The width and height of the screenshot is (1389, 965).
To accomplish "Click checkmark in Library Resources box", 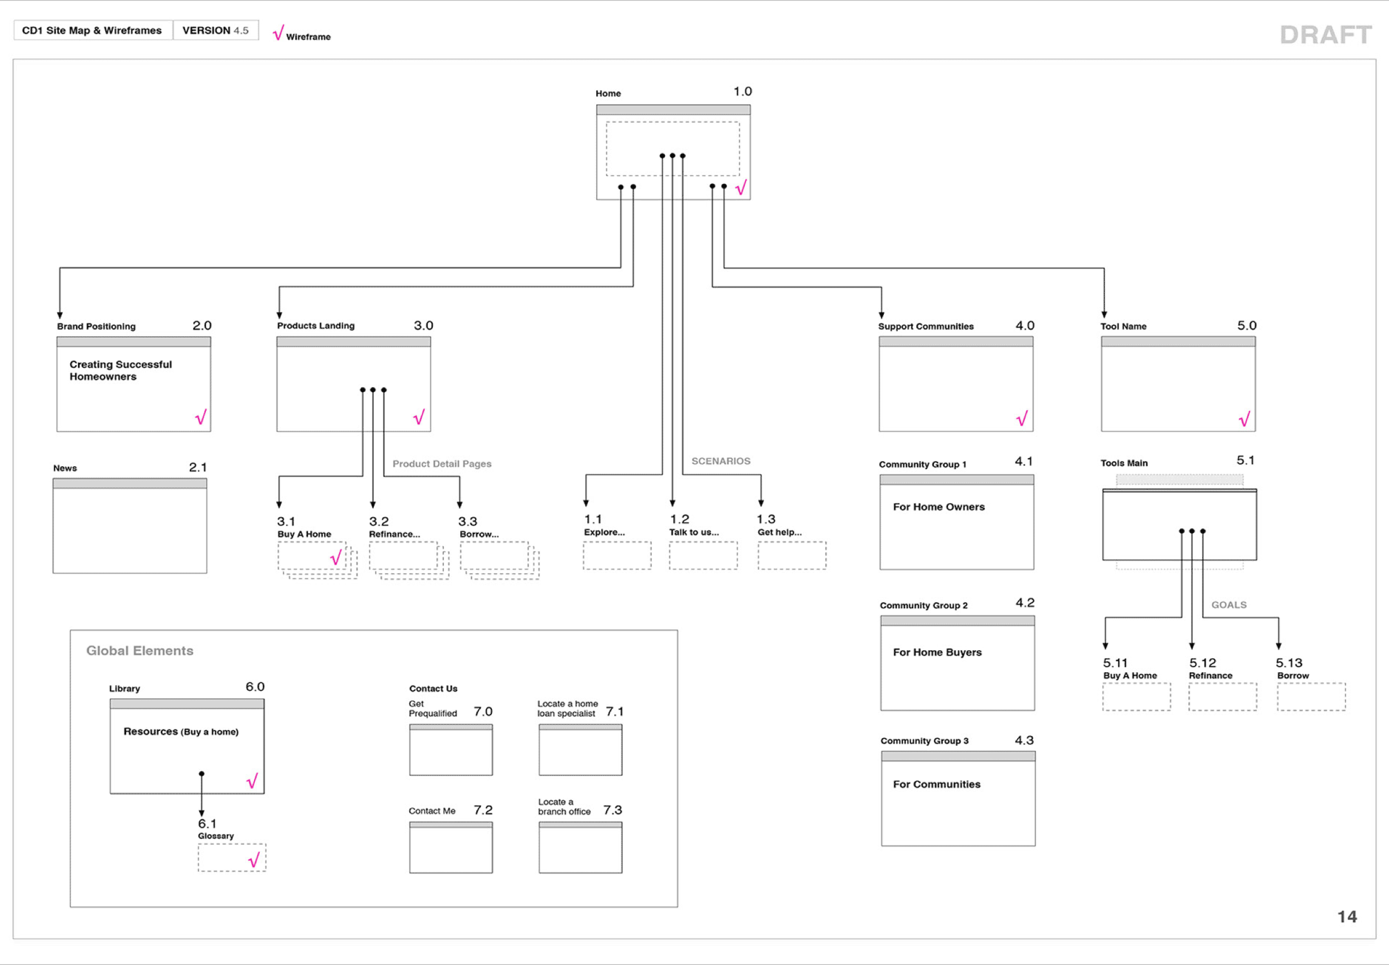I will click(x=252, y=780).
